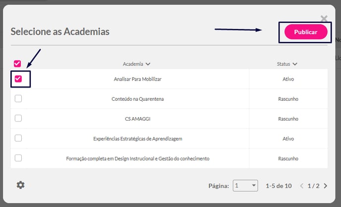The width and height of the screenshot is (341, 207).
Task: Click the Status column header
Action: [284, 64]
